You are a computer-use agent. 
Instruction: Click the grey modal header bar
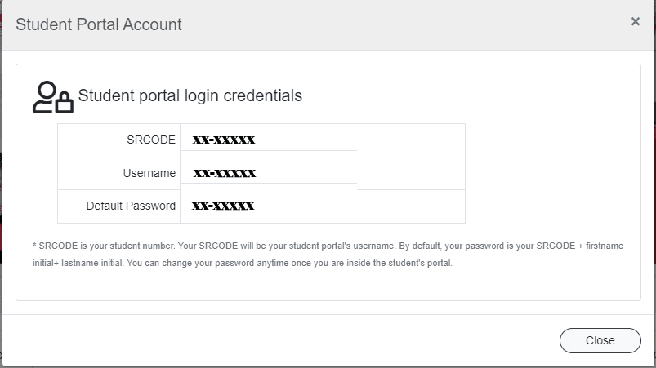pyautogui.click(x=368, y=24)
